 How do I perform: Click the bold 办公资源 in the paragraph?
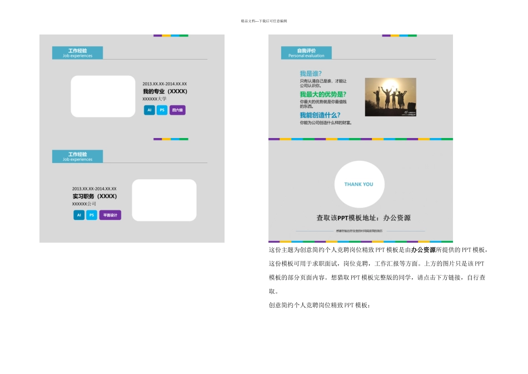(x=424, y=250)
